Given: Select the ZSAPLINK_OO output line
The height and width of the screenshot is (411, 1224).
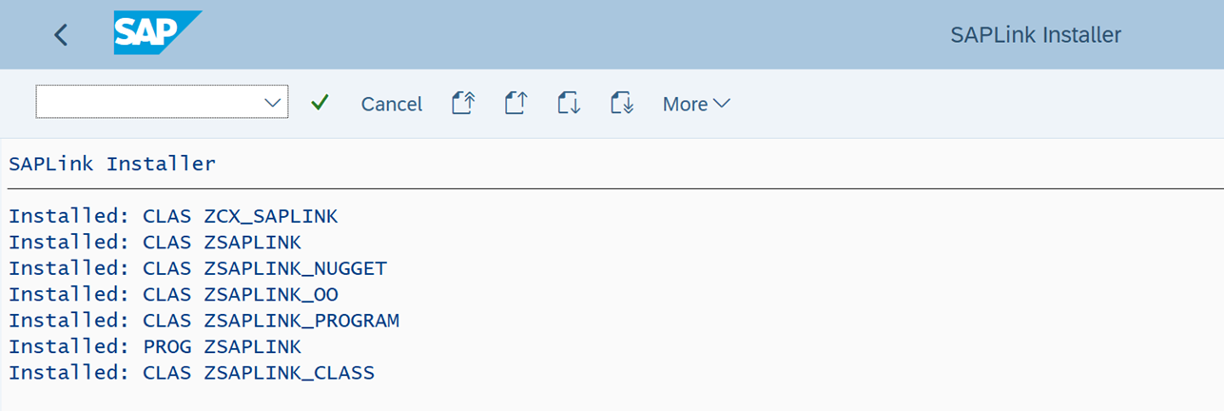Looking at the screenshot, I should (173, 294).
